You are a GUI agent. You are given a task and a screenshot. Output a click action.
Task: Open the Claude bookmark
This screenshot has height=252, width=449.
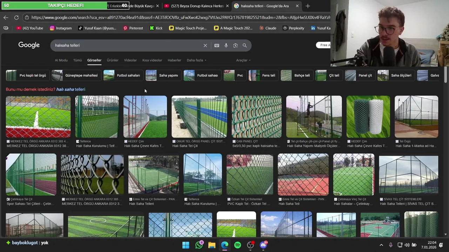click(268, 28)
